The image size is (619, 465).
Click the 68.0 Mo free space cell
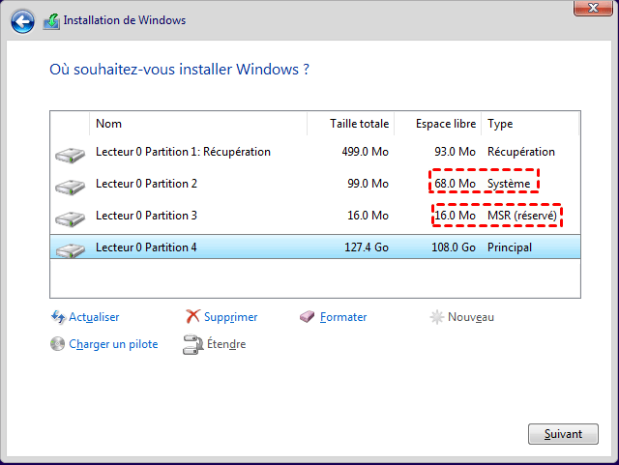455,184
